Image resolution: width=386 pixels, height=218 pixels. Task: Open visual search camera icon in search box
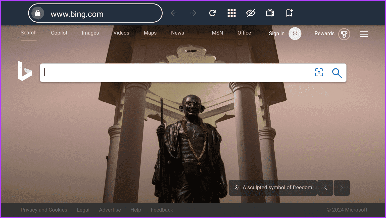coord(319,72)
